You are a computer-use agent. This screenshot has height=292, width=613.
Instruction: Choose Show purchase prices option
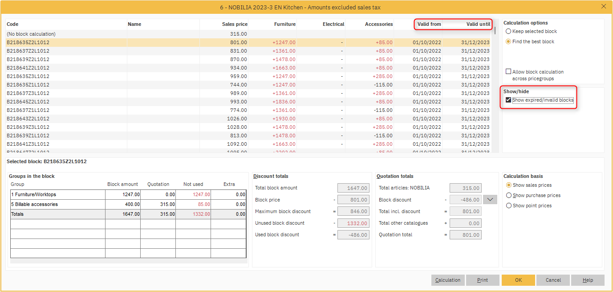tap(509, 196)
